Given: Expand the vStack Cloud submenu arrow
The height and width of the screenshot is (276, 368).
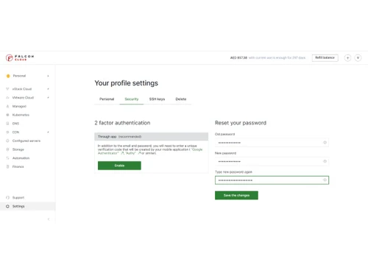Looking at the screenshot, I should pos(48,89).
